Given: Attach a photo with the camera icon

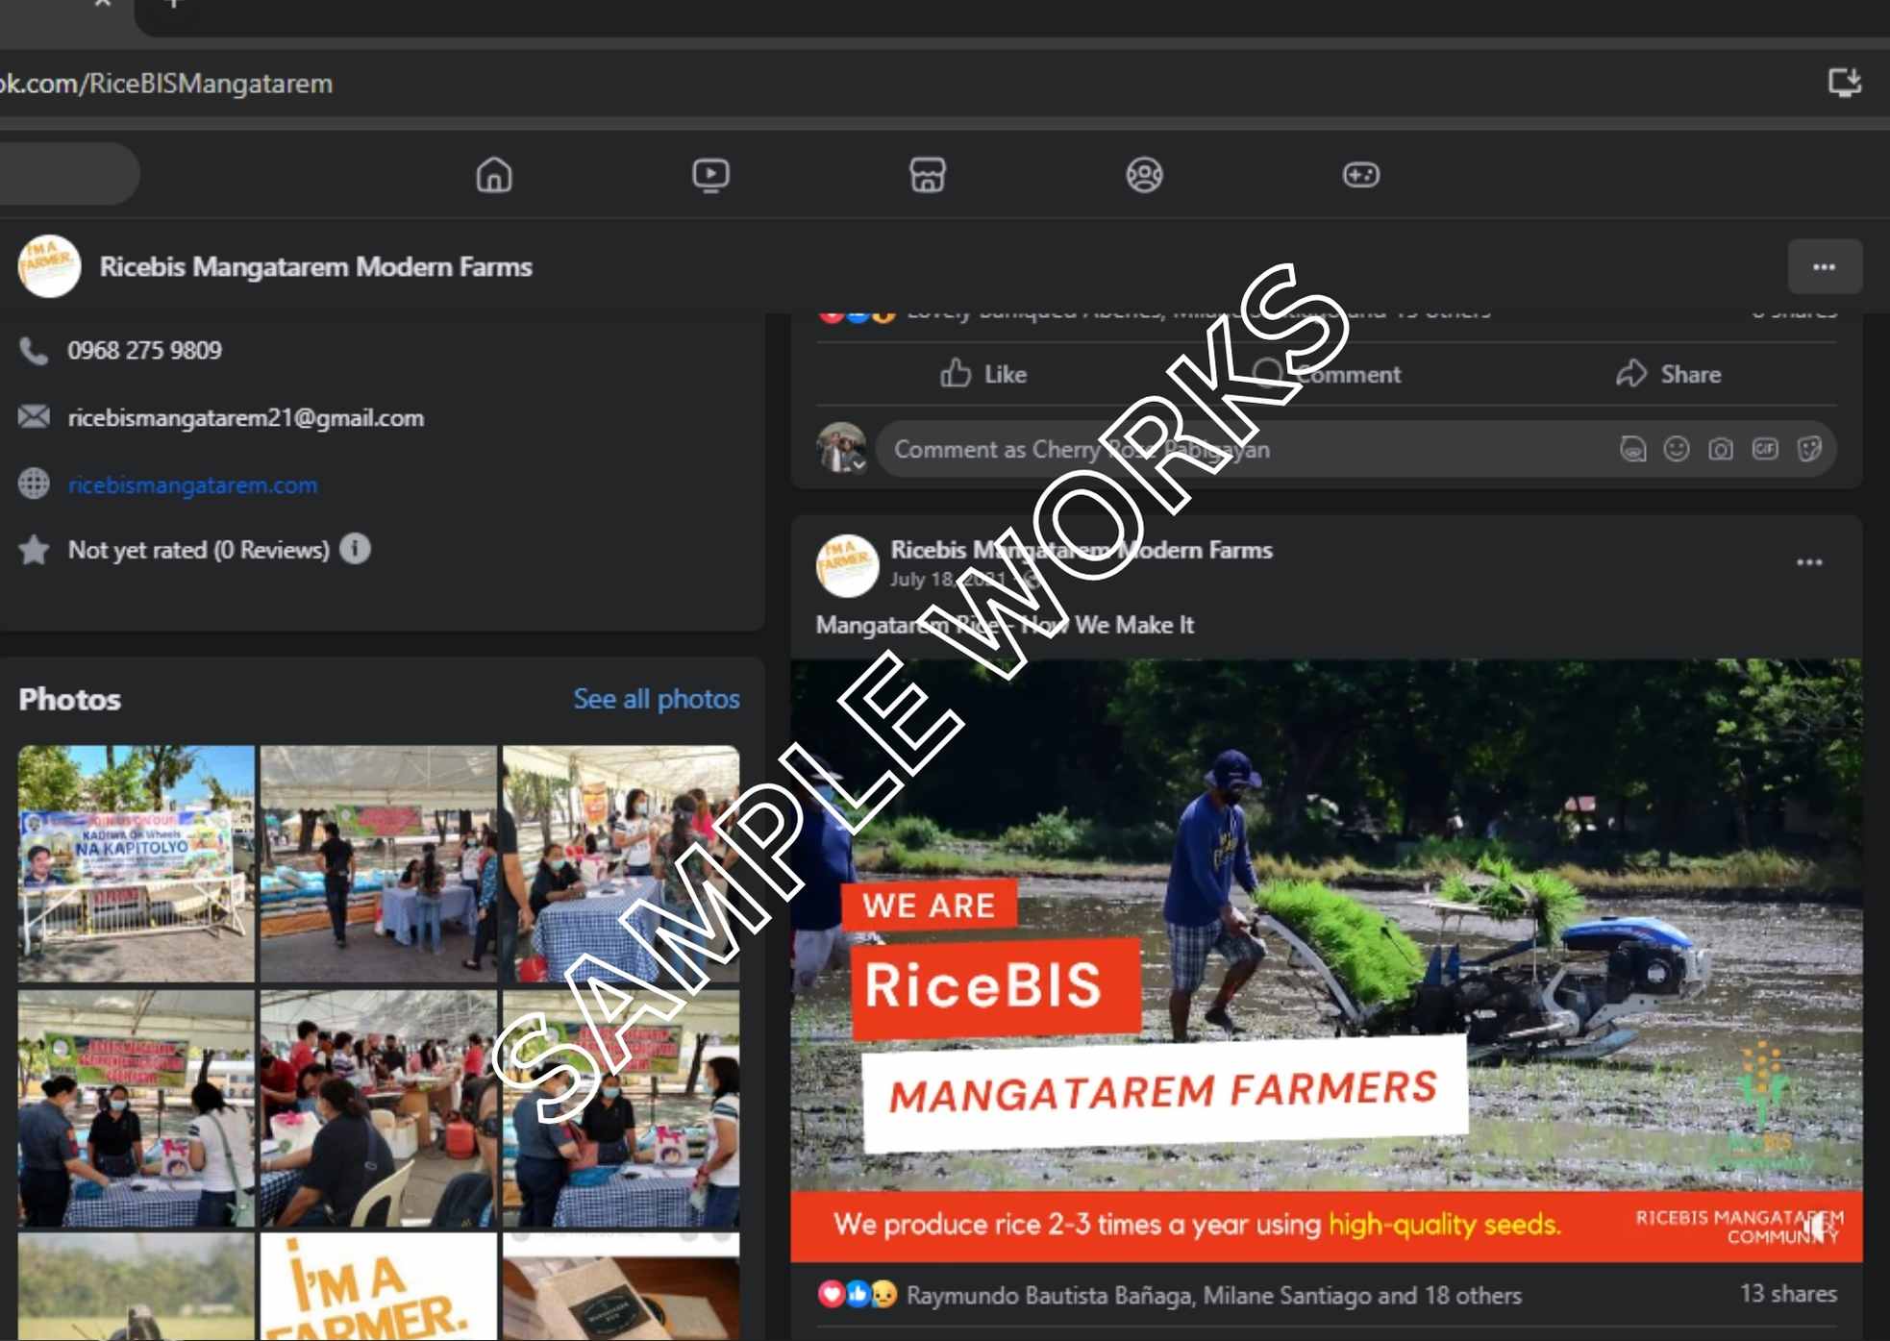Looking at the screenshot, I should [1720, 449].
